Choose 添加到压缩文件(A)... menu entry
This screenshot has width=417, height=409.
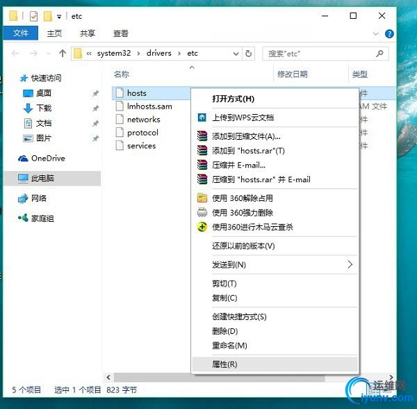[x=275, y=136]
